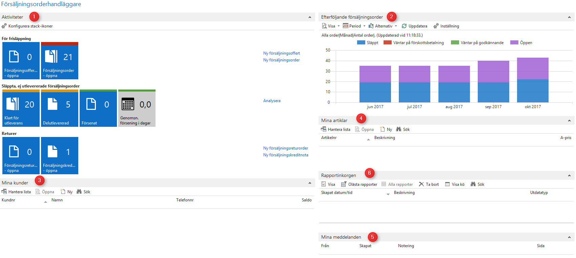This screenshot has height=258, width=576.
Task: Sort by Kundnr column header
Action: pos(8,200)
